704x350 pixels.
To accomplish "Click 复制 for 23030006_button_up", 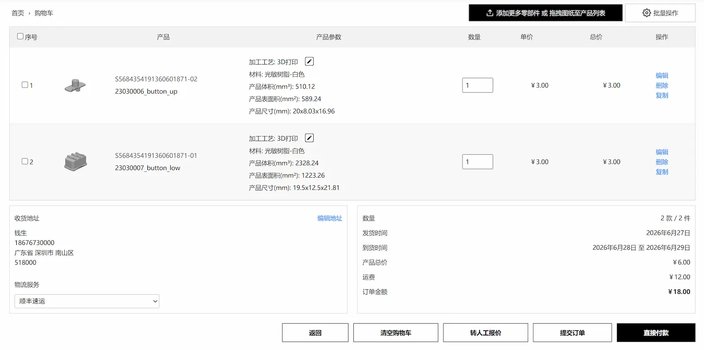I will point(662,95).
